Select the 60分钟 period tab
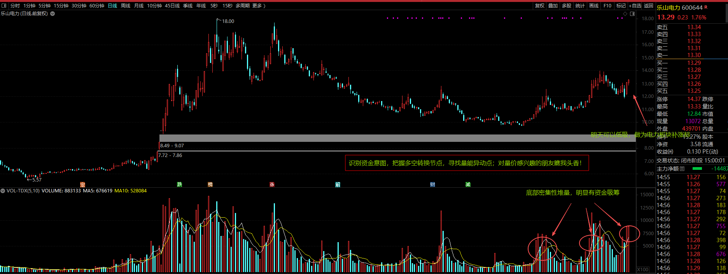The width and height of the screenshot is (728, 274). (96, 6)
